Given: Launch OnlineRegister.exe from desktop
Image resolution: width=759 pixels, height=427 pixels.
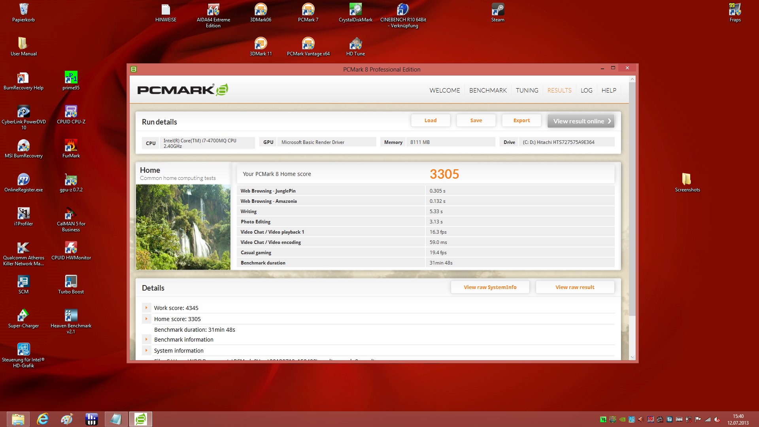Looking at the screenshot, I should click(23, 183).
